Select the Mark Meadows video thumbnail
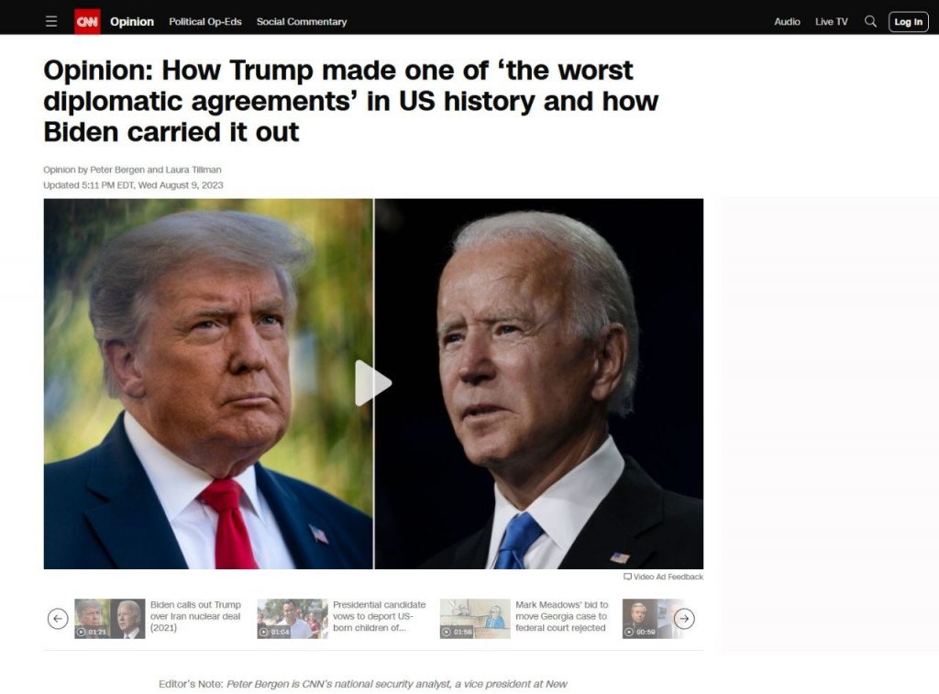 click(475, 619)
